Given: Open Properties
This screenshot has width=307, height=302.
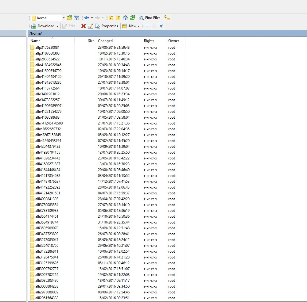Looking at the screenshot, I should coord(107,26).
